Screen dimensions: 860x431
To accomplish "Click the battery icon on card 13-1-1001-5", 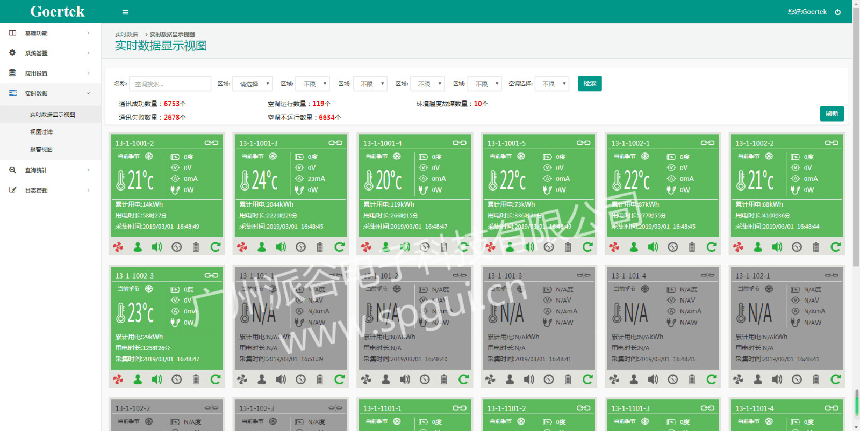I will (568, 247).
